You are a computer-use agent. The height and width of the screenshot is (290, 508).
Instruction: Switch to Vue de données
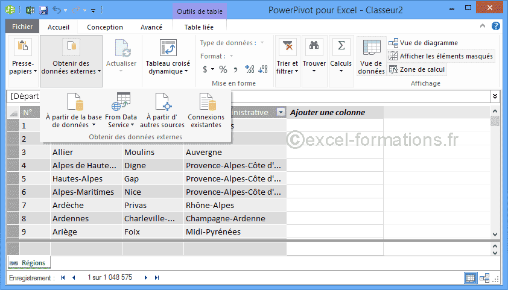(x=371, y=57)
